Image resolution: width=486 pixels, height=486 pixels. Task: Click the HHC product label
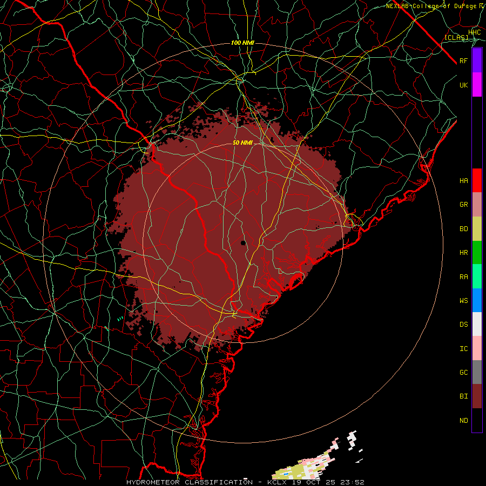[x=474, y=32]
